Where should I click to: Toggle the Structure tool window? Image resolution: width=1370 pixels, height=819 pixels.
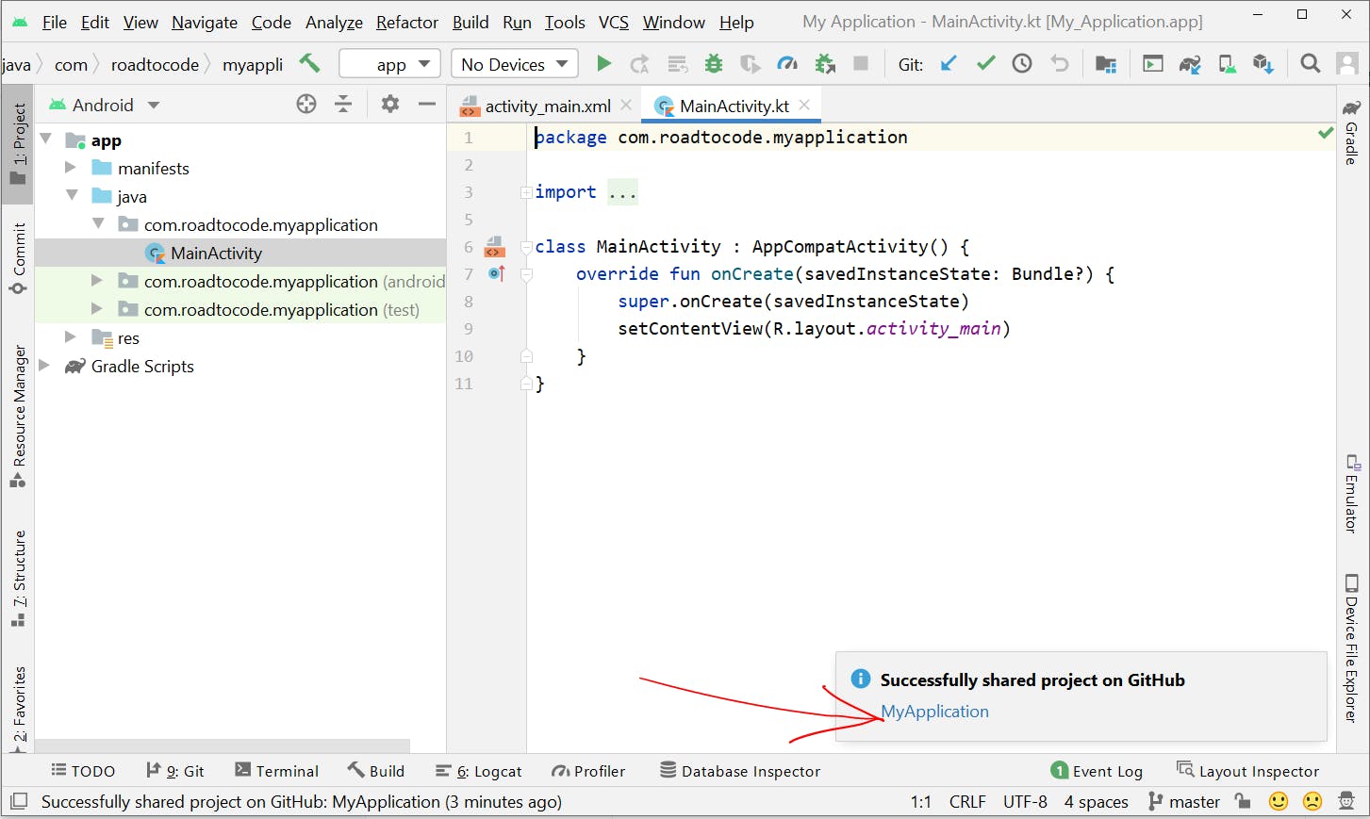19,579
